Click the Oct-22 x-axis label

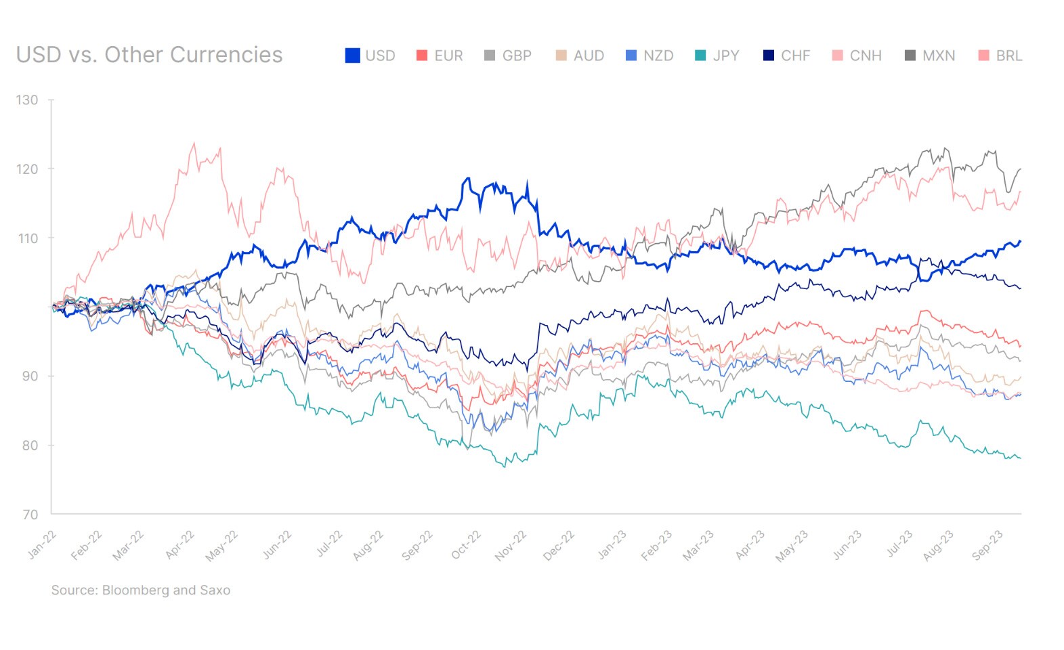(x=466, y=545)
